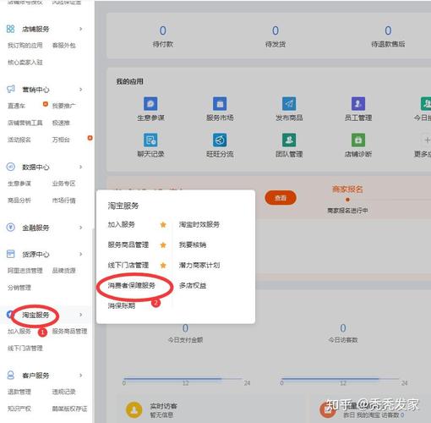Open 我订购的应用 in the sidebar
The height and width of the screenshot is (423, 431).
click(25, 46)
